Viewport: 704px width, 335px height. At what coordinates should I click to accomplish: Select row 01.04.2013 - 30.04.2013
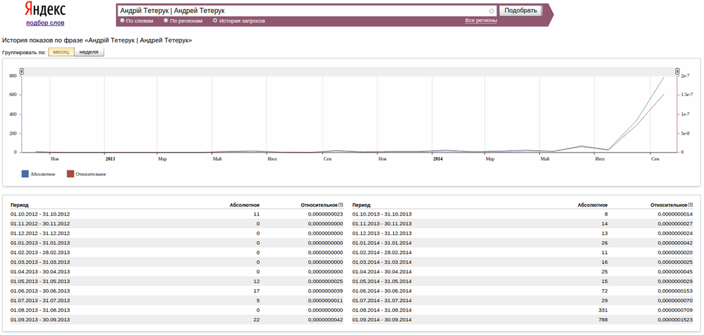tap(177, 272)
